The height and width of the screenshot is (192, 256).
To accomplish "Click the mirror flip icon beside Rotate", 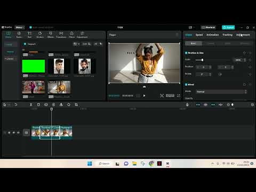I will 220,74.
